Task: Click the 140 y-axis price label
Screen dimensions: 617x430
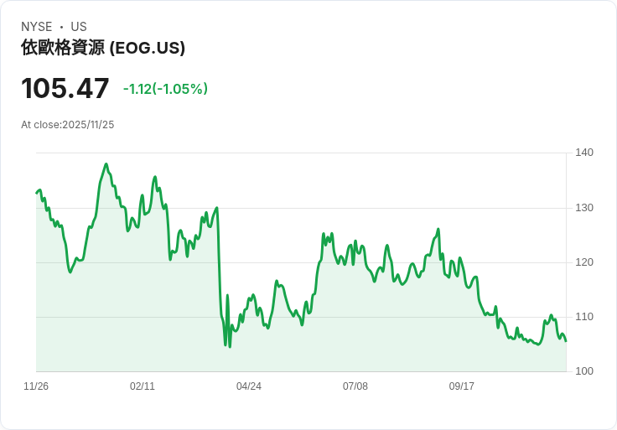Action: click(x=584, y=153)
